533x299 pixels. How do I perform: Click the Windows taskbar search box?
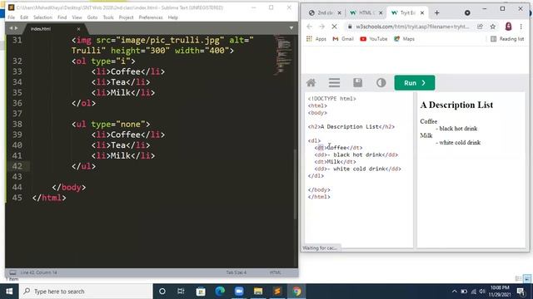pyautogui.click(x=86, y=292)
